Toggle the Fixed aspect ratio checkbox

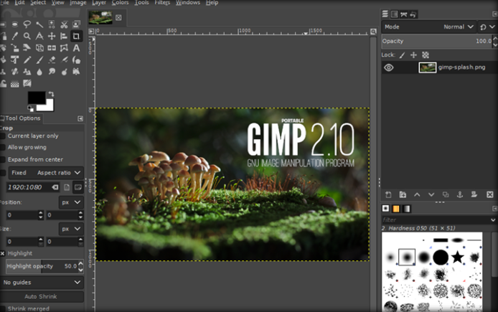[3, 173]
